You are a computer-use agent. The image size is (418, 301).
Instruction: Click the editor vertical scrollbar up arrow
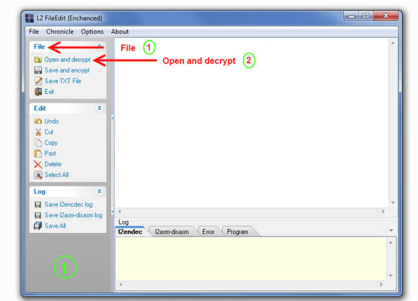[393, 43]
